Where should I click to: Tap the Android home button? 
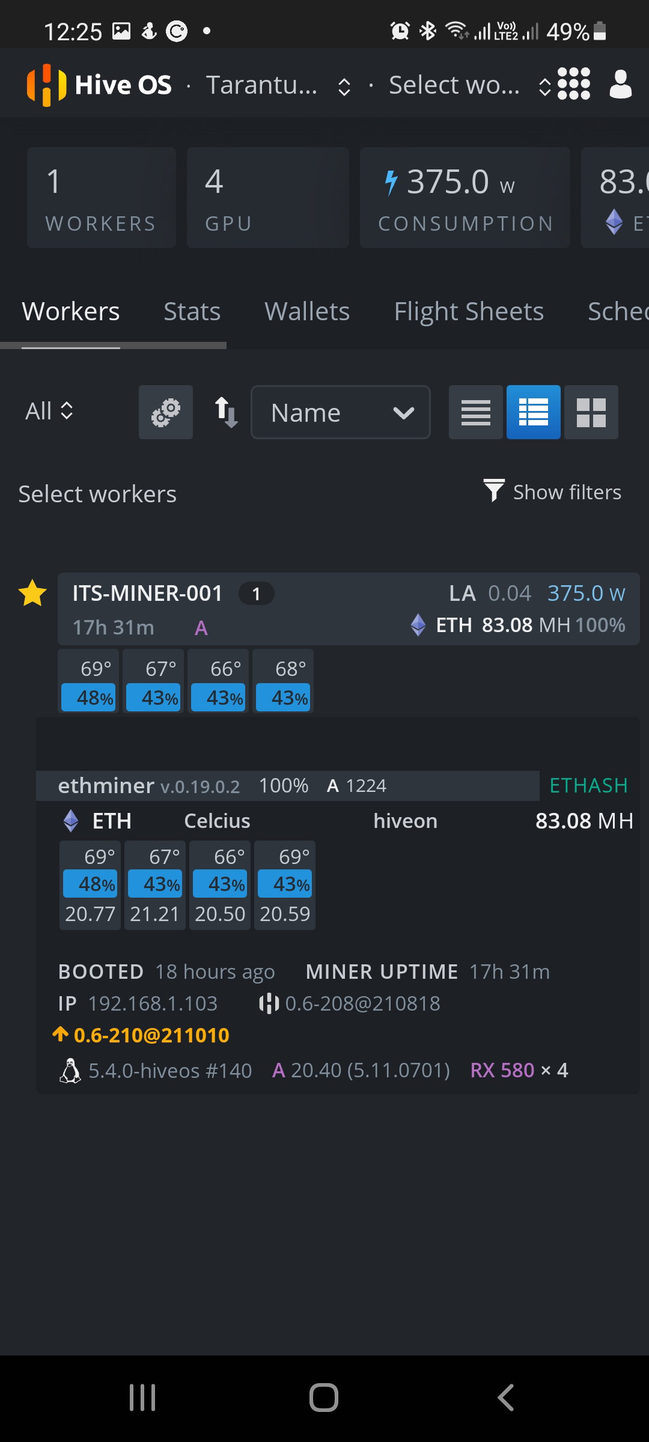tap(324, 1398)
